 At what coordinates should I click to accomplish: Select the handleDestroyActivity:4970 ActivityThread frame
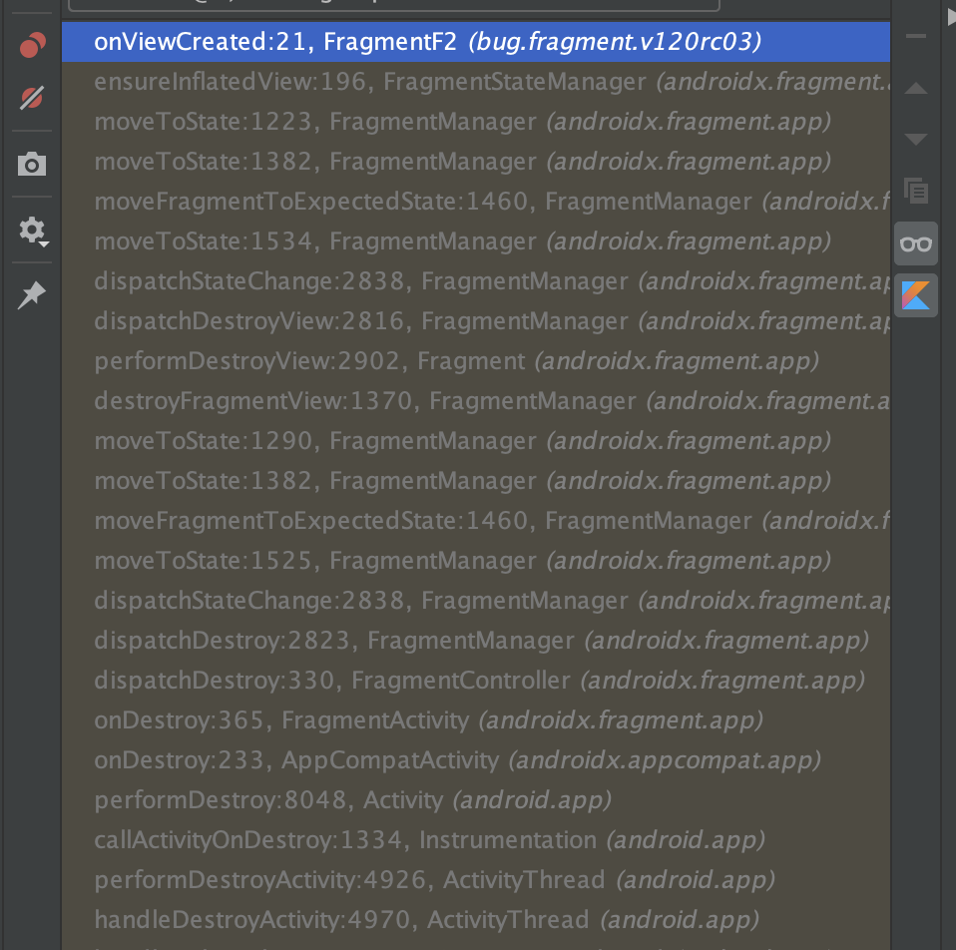(426, 919)
